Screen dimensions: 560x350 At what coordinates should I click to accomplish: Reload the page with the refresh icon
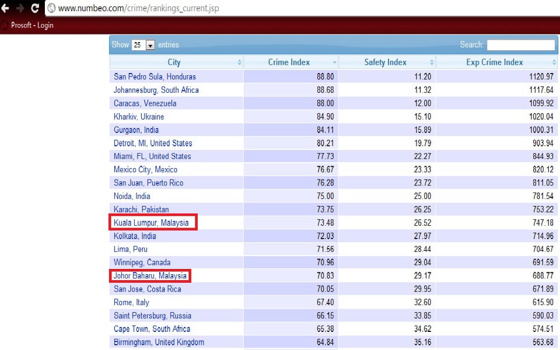35,8
